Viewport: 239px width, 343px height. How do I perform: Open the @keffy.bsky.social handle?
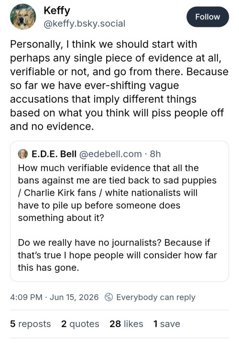point(85,23)
